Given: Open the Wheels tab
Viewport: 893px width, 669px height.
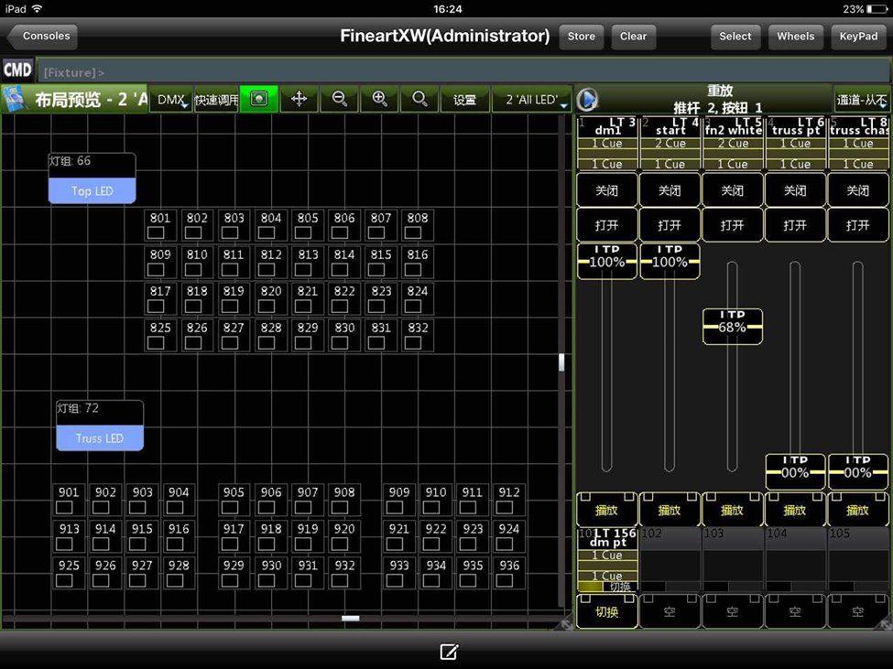Looking at the screenshot, I should 795,37.
